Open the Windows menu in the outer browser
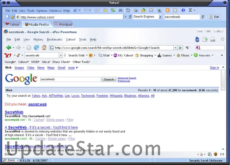230x165 pixels. pyautogui.click(x=55, y=11)
